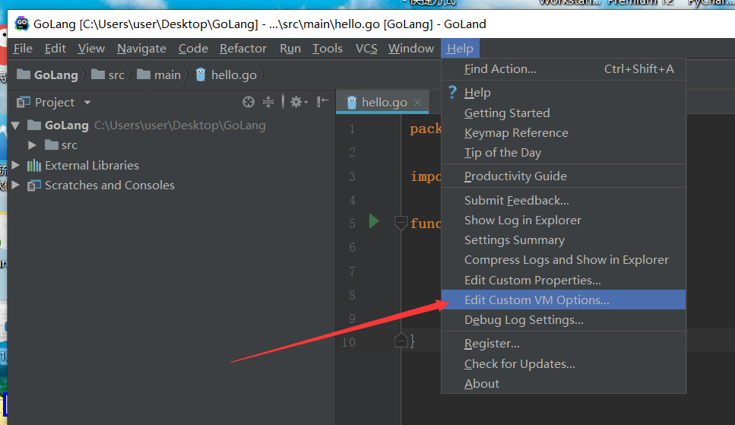
Task: Click the GoLang root folder icon in tree
Action: point(33,125)
